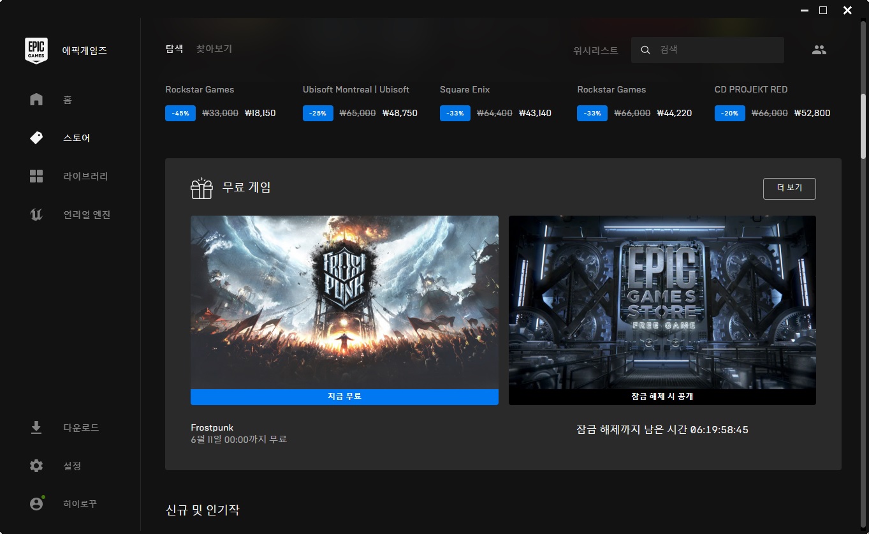
Task: Click the 잠금 해제 시 공개 banner
Action: [662, 397]
